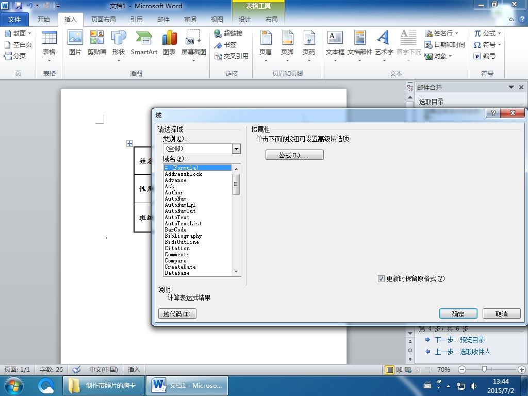Confirm with the 确定 button
Screen dimensions: 528x396
(458, 314)
